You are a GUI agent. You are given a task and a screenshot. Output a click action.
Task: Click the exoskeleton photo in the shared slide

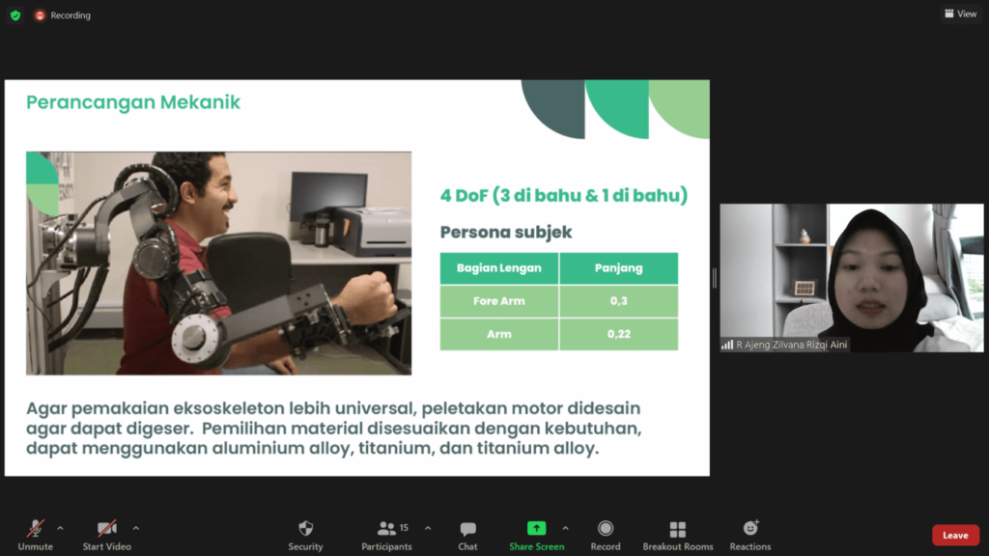(x=218, y=263)
